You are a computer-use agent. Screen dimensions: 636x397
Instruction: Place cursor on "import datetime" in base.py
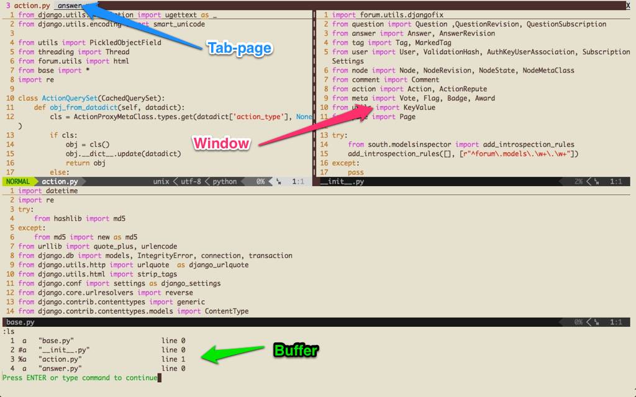[48, 191]
